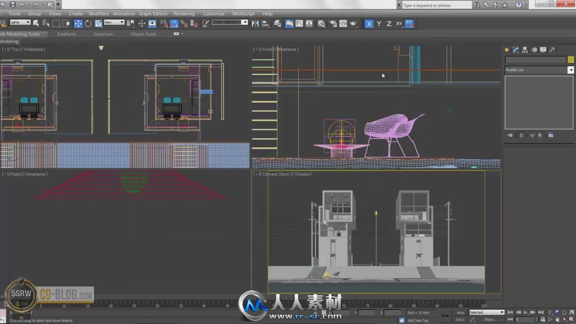The width and height of the screenshot is (576, 324).
Task: Click the Mirror tool icon
Action: point(255,23)
